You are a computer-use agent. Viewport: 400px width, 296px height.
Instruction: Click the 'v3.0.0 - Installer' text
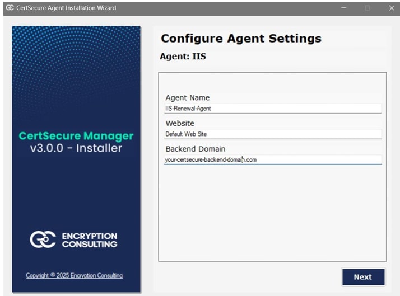76,148
